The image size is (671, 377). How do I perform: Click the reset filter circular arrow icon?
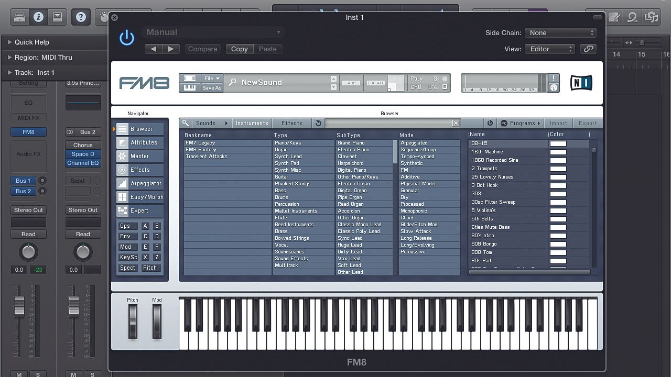(x=318, y=123)
